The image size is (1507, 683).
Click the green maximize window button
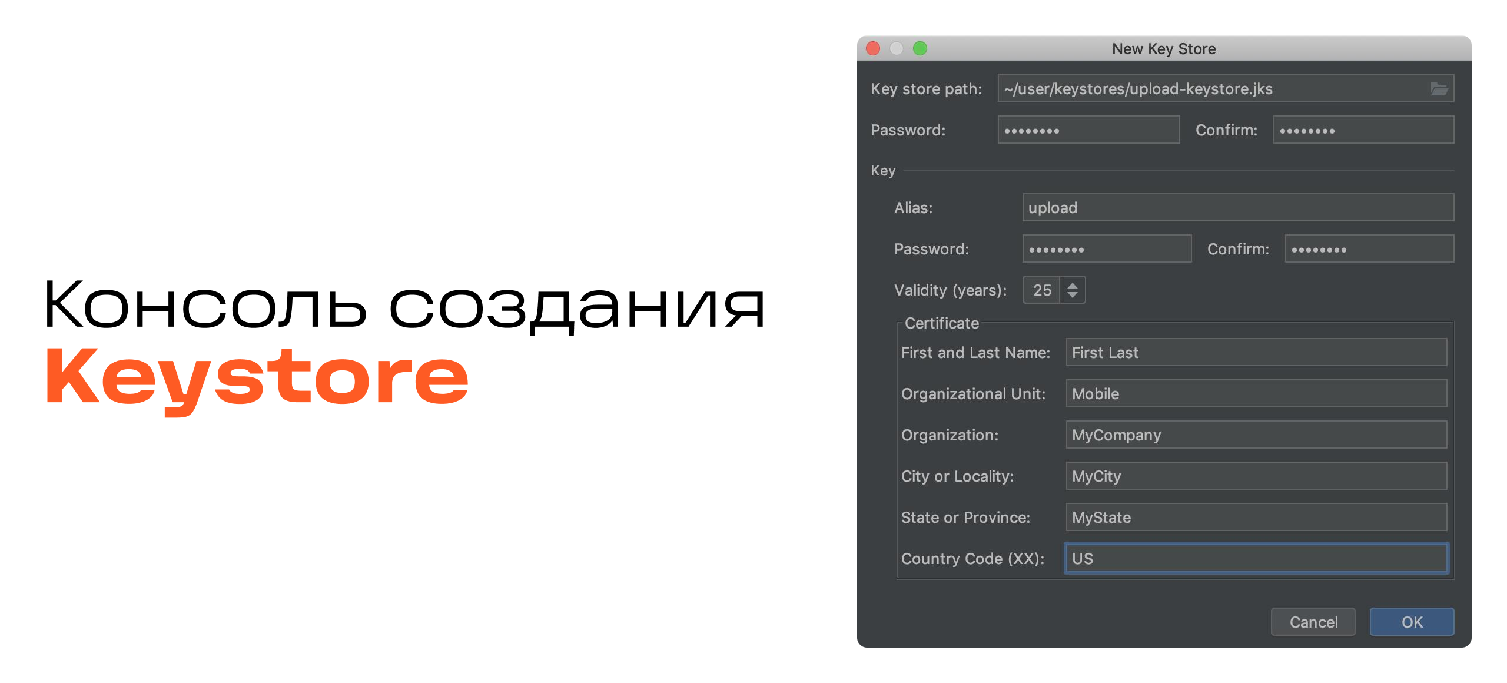pyautogui.click(x=920, y=48)
